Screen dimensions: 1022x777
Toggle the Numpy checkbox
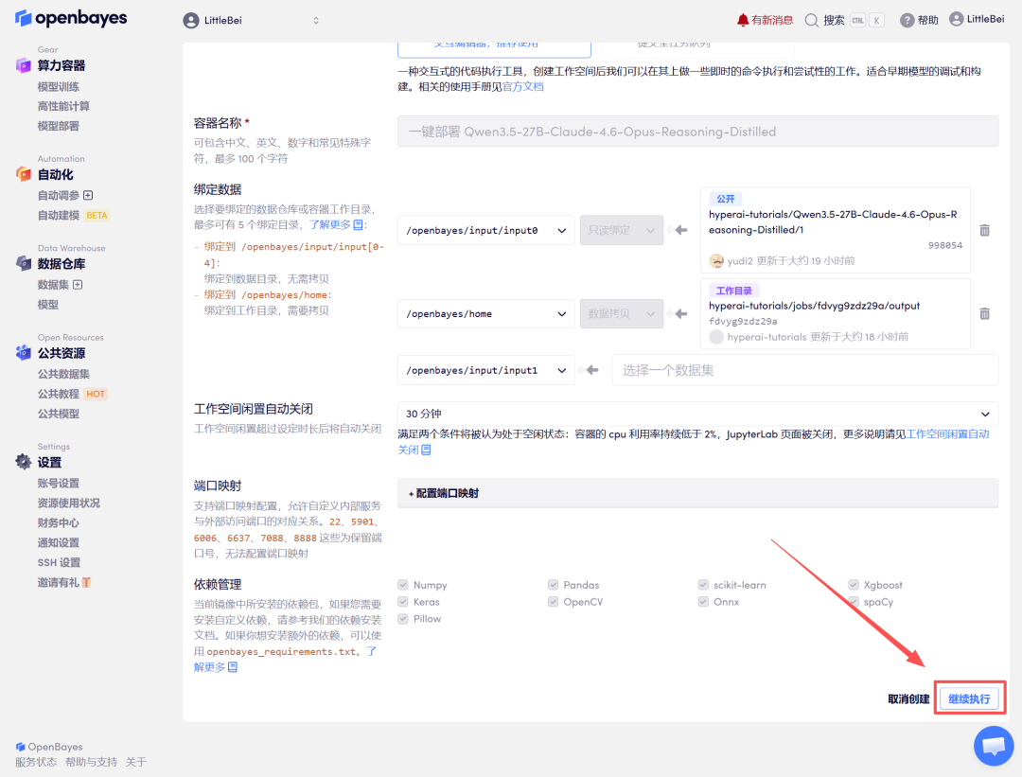coord(403,585)
